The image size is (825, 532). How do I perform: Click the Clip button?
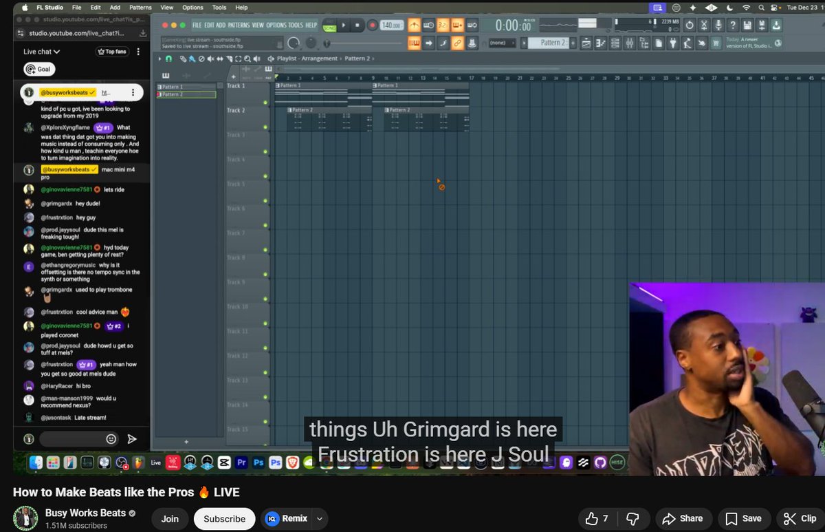click(x=800, y=518)
